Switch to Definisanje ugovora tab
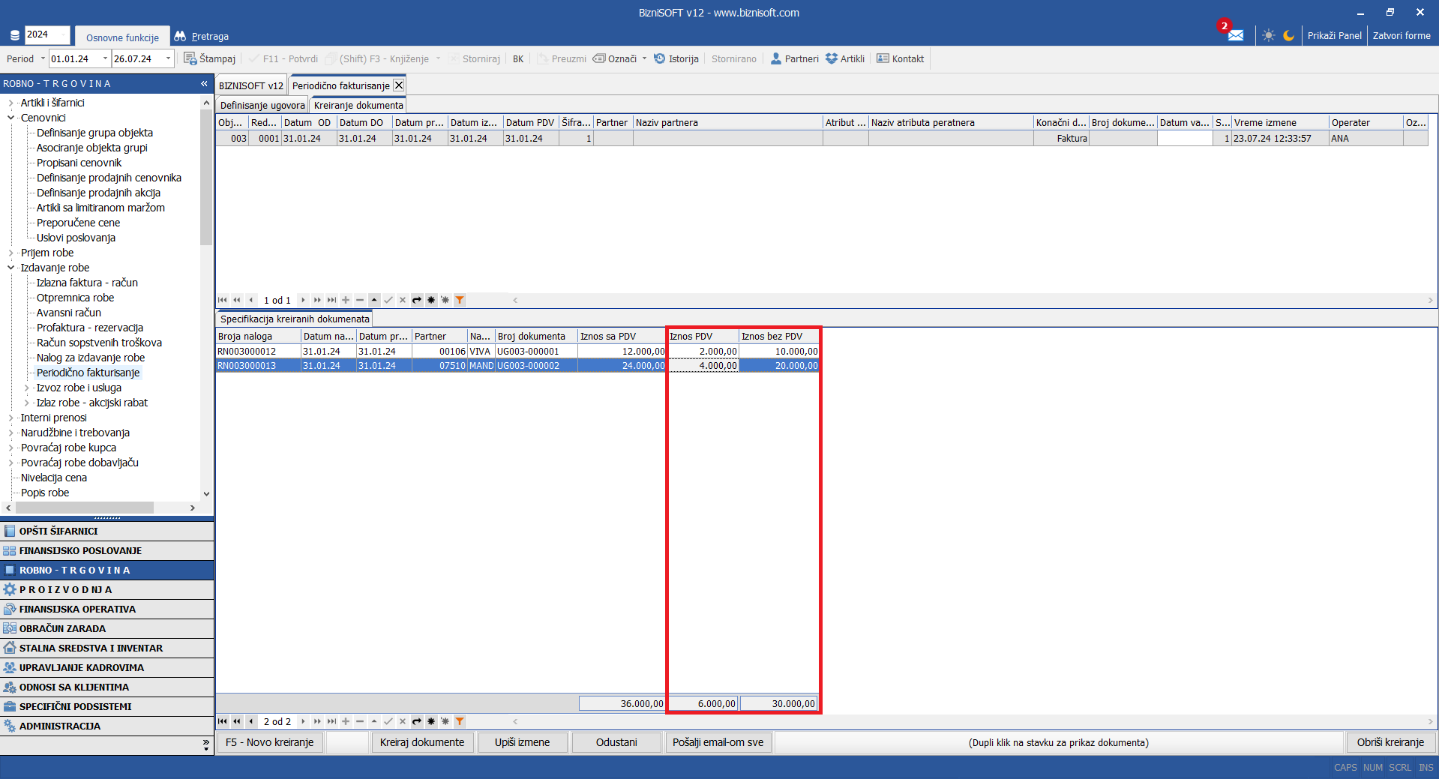Image resolution: width=1439 pixels, height=779 pixels. (x=262, y=105)
